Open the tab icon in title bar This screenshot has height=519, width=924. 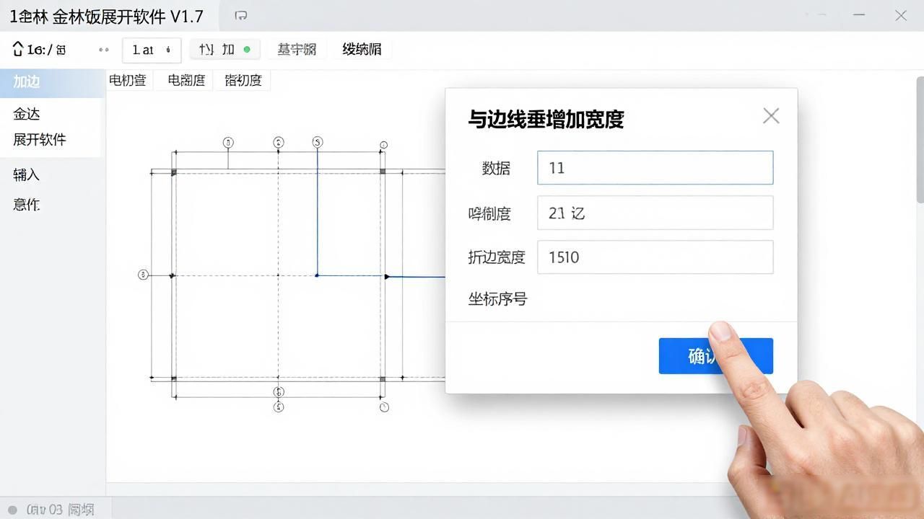click(241, 15)
